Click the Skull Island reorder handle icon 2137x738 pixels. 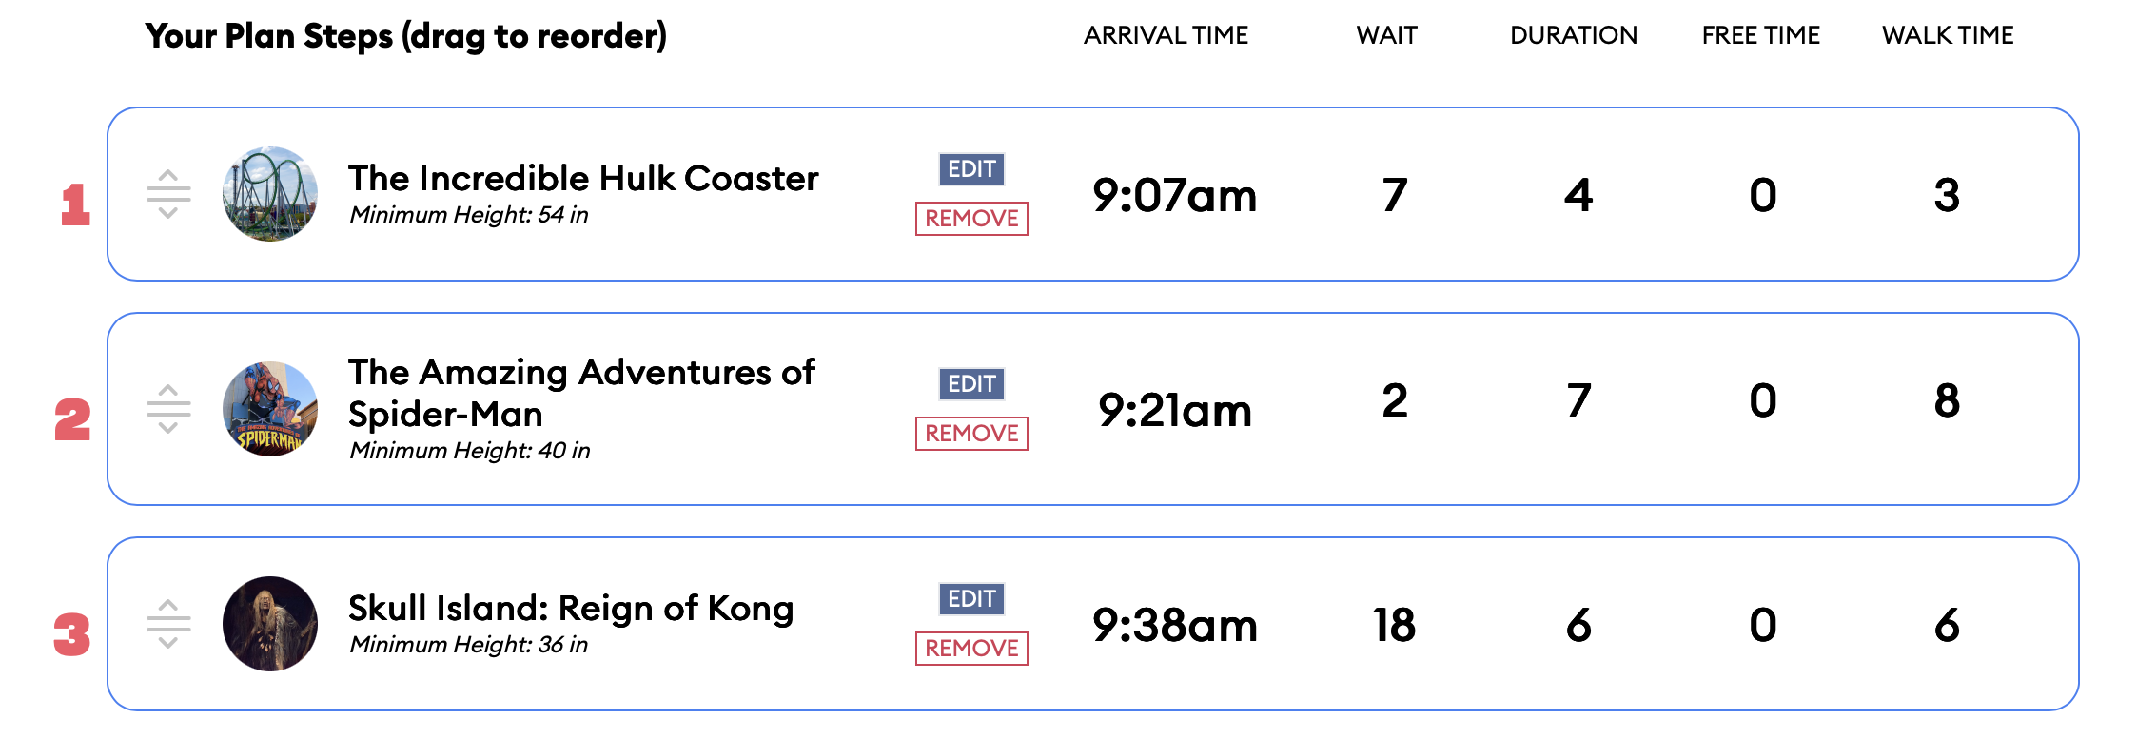tap(168, 624)
